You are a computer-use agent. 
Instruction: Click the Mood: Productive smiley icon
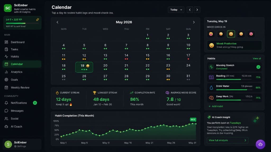[x=211, y=45]
